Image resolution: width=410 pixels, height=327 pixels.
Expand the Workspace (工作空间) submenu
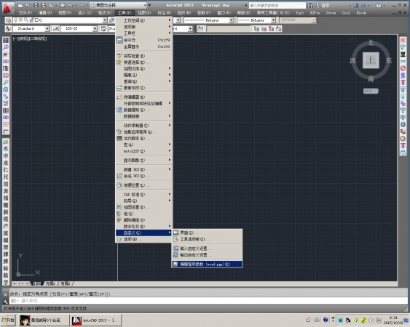click(x=143, y=20)
